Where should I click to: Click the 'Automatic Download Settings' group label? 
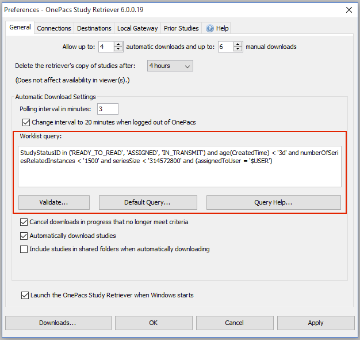coord(55,97)
